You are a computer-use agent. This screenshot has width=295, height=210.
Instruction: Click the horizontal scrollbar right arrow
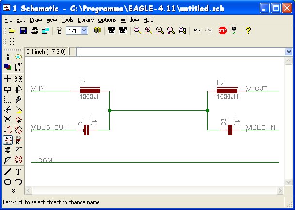coord(280,191)
